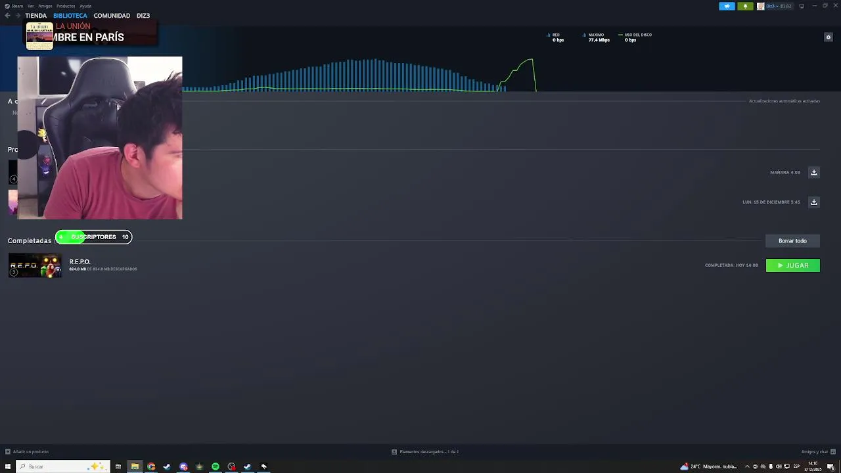Open the Amigos menu
Viewport: 841px width, 473px height.
45,6
